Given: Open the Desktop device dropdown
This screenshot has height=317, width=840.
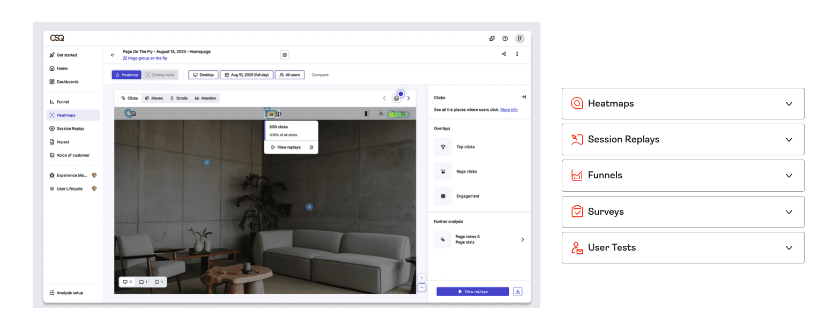Looking at the screenshot, I should click(203, 75).
